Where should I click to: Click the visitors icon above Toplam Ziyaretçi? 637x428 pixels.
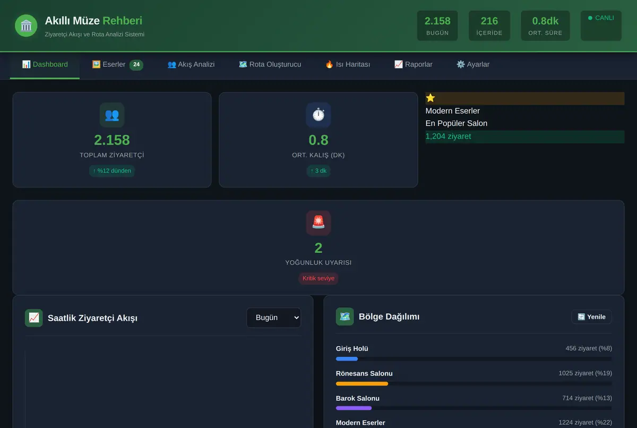coord(112,115)
